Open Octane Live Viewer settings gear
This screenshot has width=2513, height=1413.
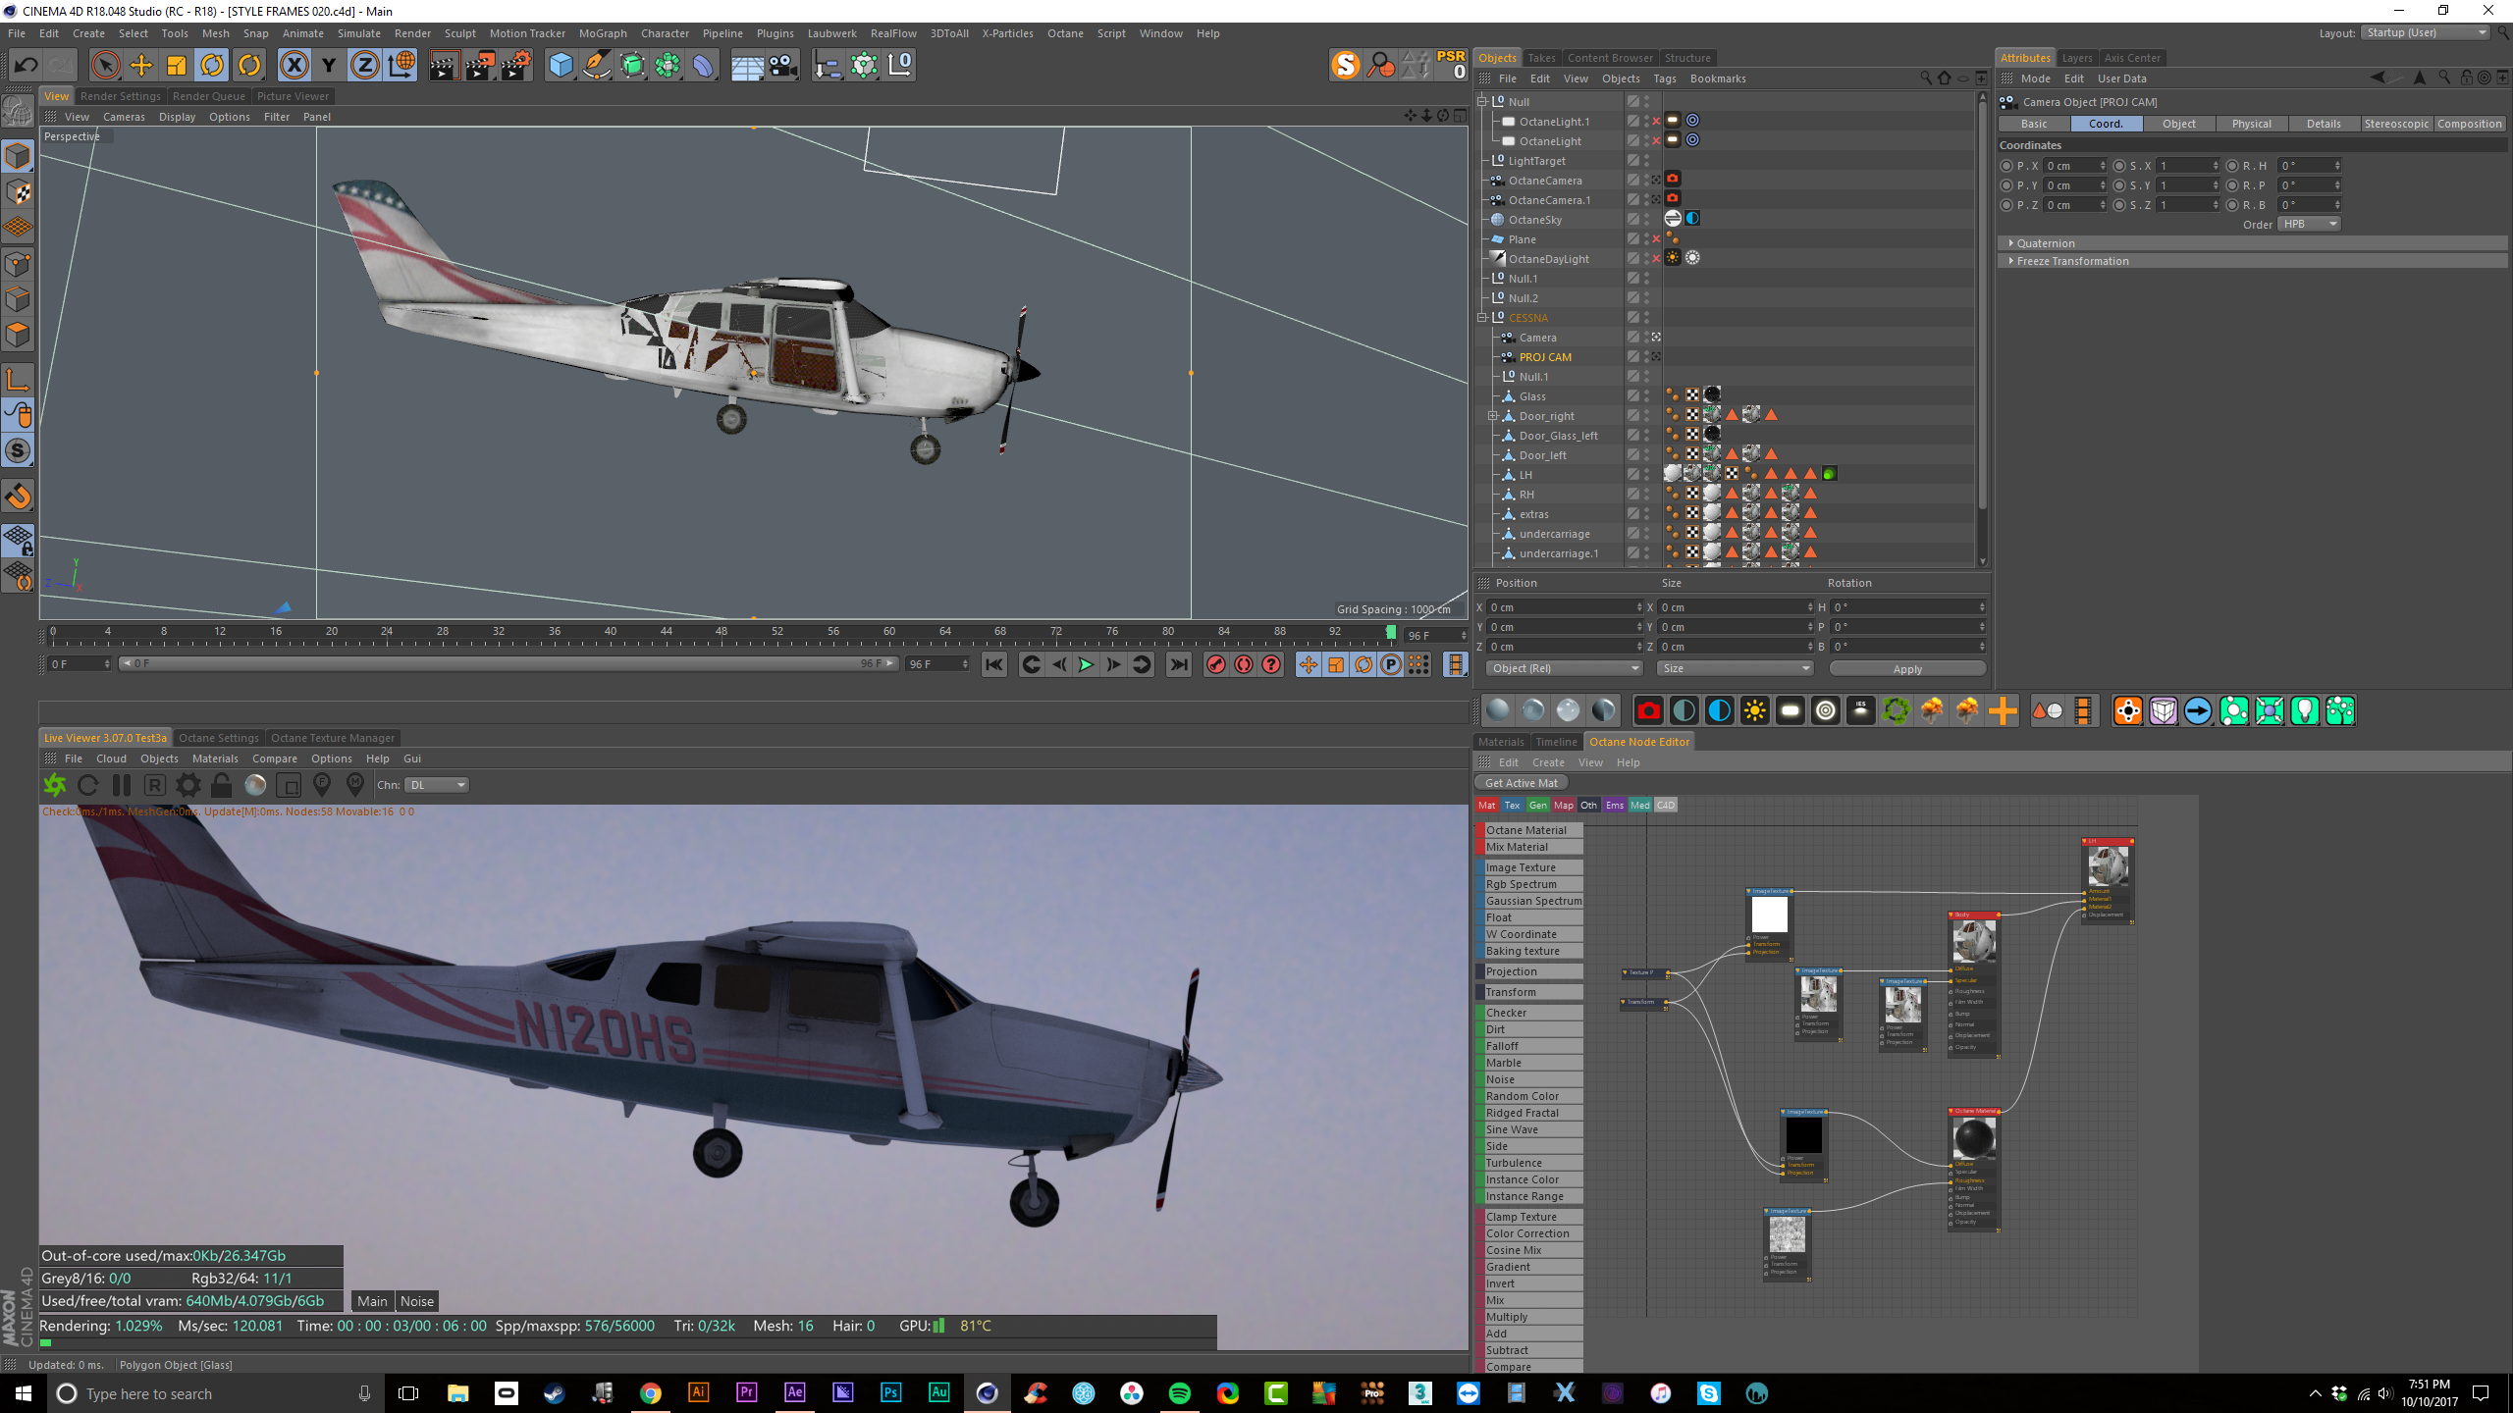point(187,785)
